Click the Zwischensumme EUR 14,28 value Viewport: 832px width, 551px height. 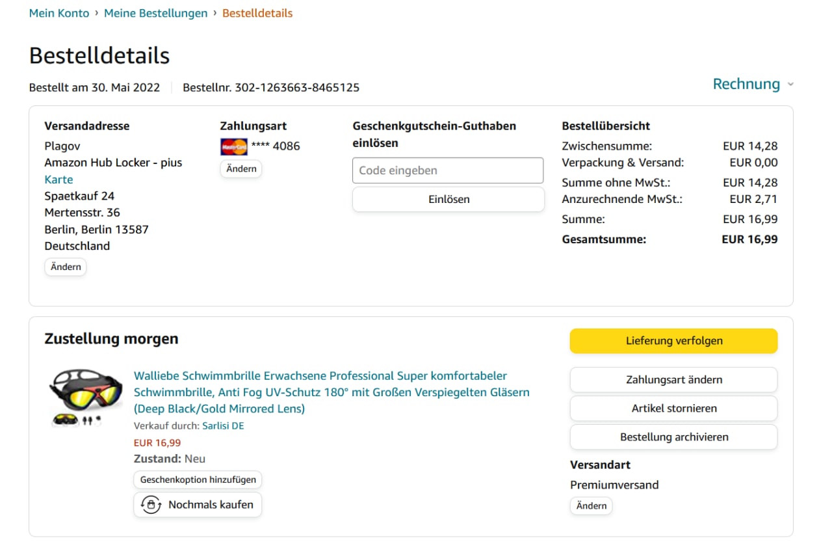(750, 146)
